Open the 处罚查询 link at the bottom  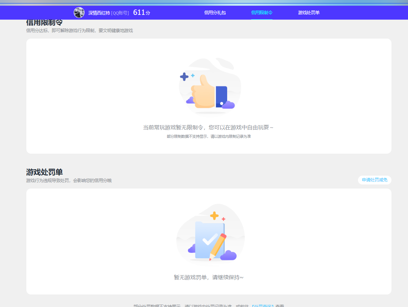point(262,306)
